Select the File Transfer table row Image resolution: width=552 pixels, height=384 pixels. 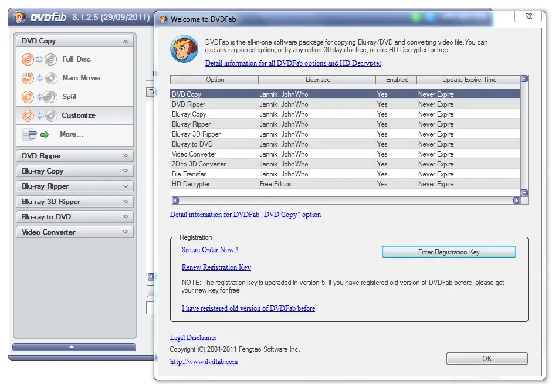click(x=345, y=174)
